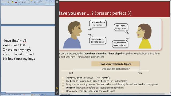Click the line '-find – found – found'
The image size is (171, 96).
(x=18, y=54)
